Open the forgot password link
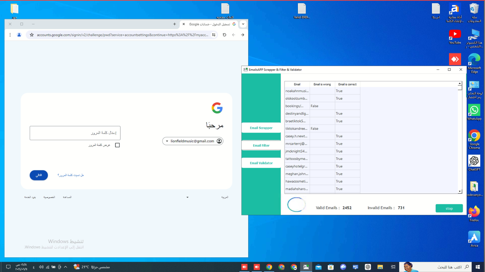The height and width of the screenshot is (272, 485). 70,175
